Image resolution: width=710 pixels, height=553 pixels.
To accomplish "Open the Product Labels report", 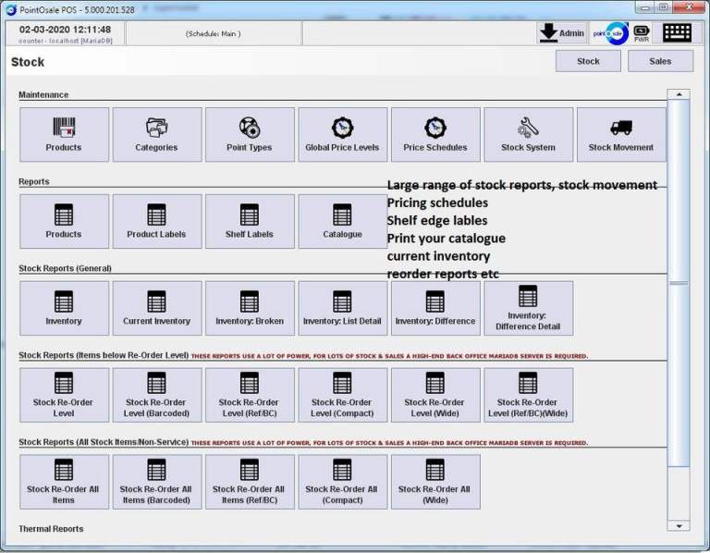I will click(156, 221).
